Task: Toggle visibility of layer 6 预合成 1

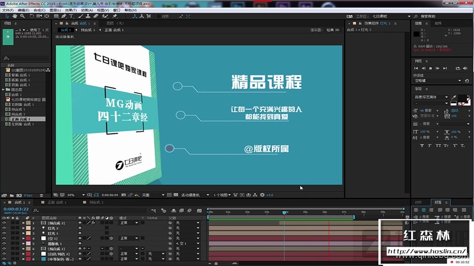Action: tap(4, 248)
